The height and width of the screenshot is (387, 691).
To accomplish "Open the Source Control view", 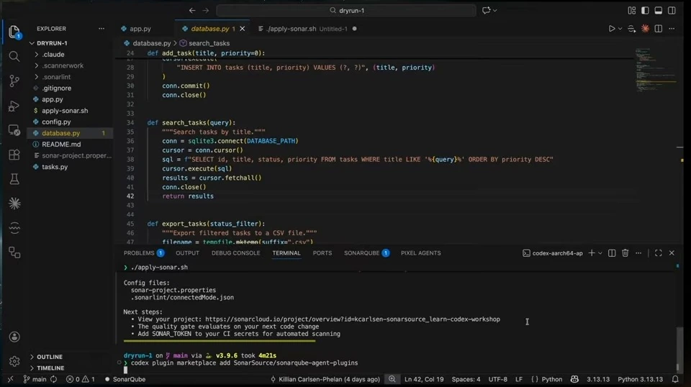I will click(14, 81).
